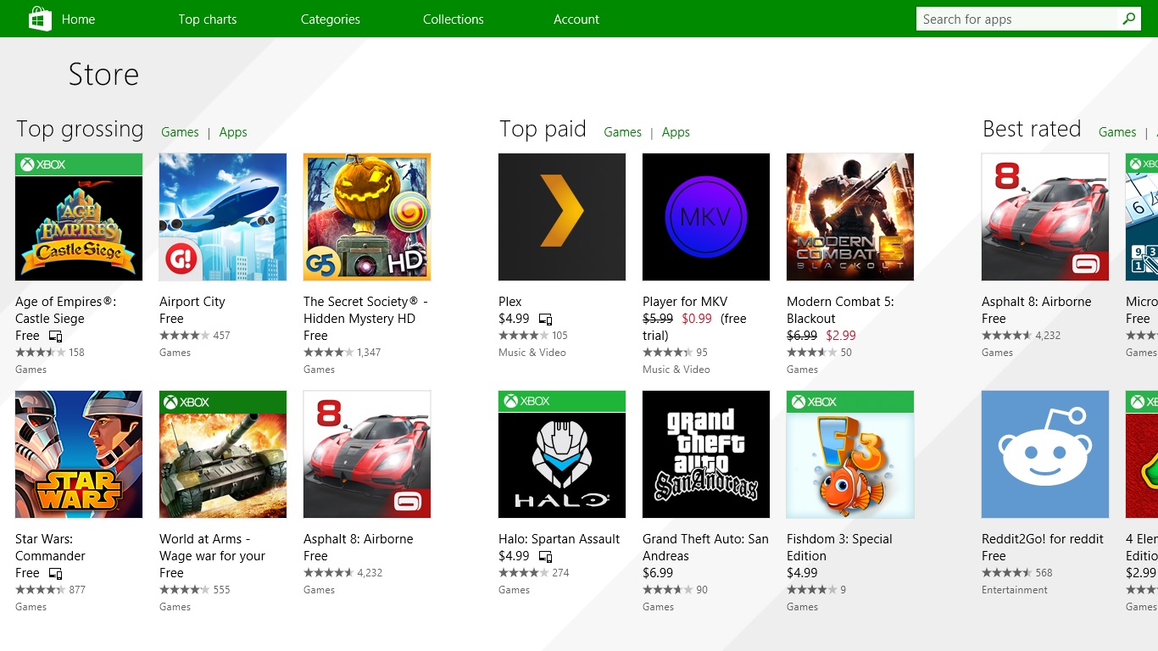Screen dimensions: 1158x651
Task: Click Airport City star rating 457
Action: click(x=195, y=336)
